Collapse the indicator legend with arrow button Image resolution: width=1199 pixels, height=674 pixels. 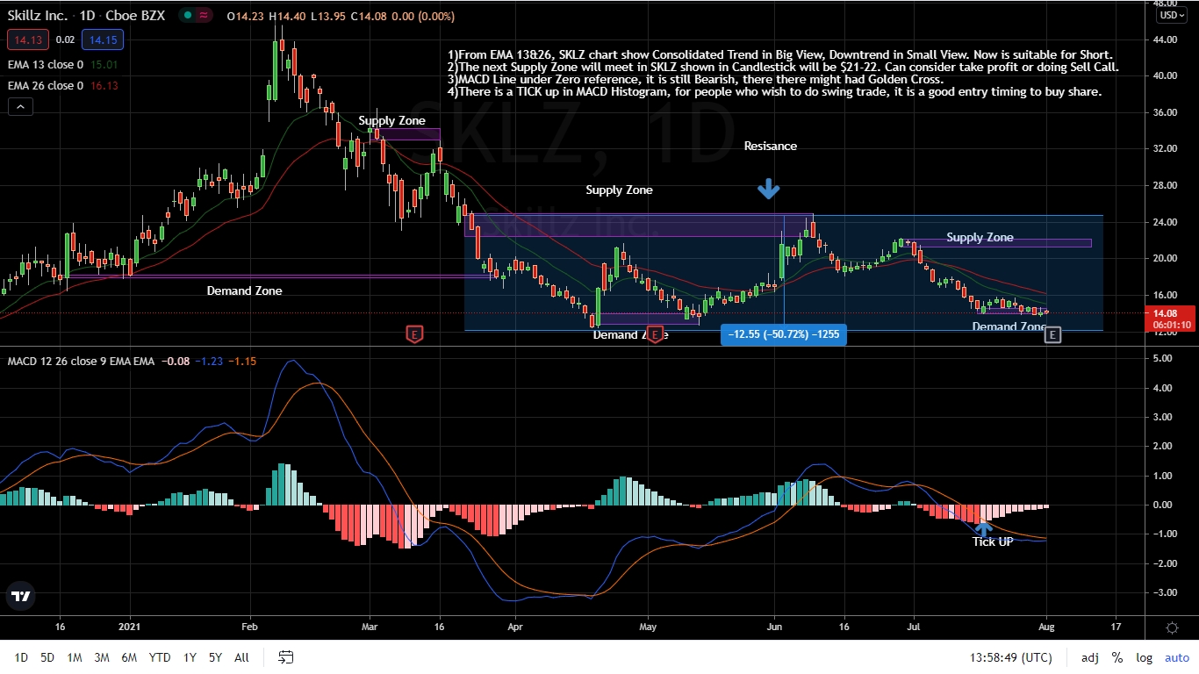tap(21, 107)
